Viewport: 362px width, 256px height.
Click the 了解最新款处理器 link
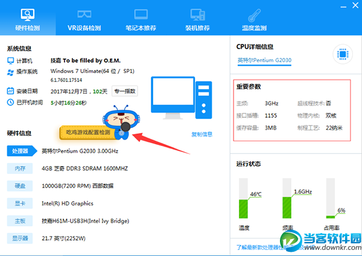(x=258, y=248)
